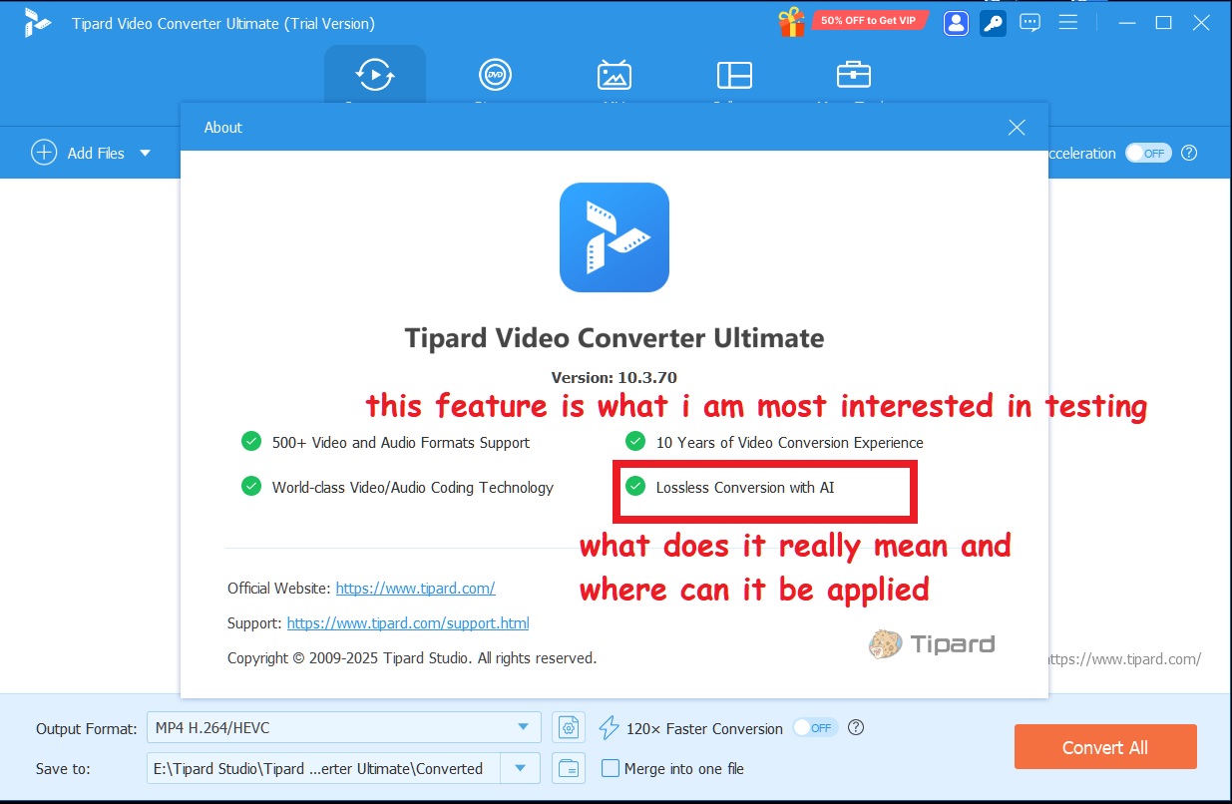Expand the Add Files dropdown arrow
This screenshot has height=804, width=1232.
[x=145, y=153]
